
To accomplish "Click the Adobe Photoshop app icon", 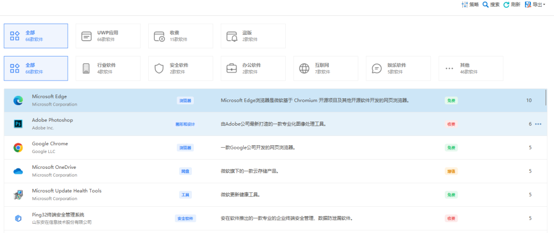I will [18, 124].
